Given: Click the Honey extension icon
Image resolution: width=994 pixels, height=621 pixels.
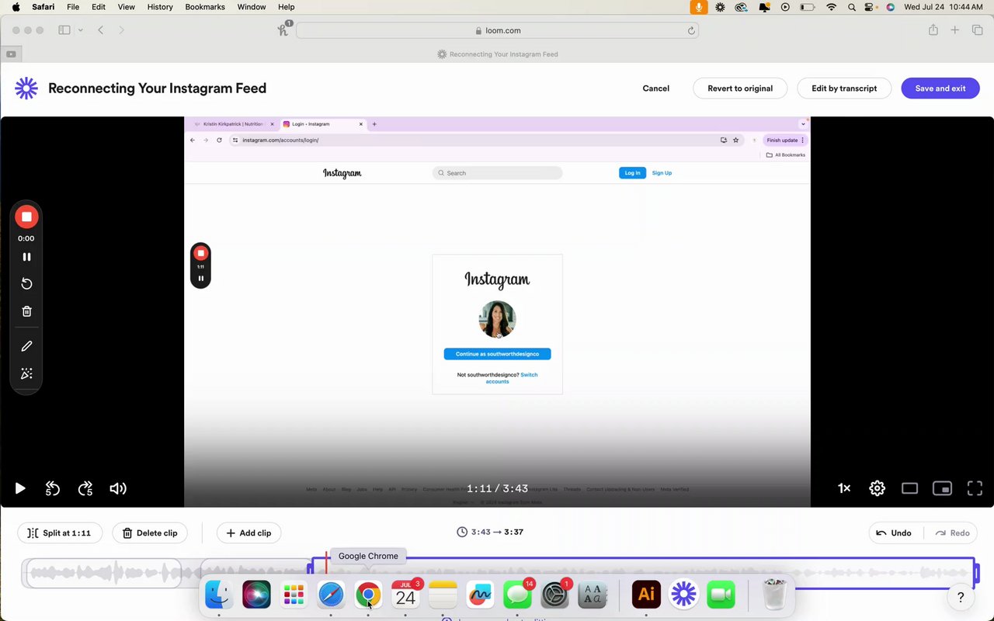Looking at the screenshot, I should (284, 29).
